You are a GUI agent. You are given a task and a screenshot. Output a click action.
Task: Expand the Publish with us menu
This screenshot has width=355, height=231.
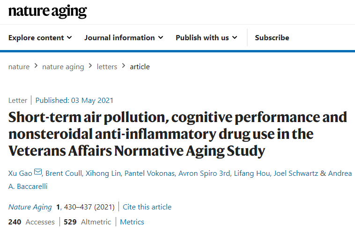pos(206,37)
